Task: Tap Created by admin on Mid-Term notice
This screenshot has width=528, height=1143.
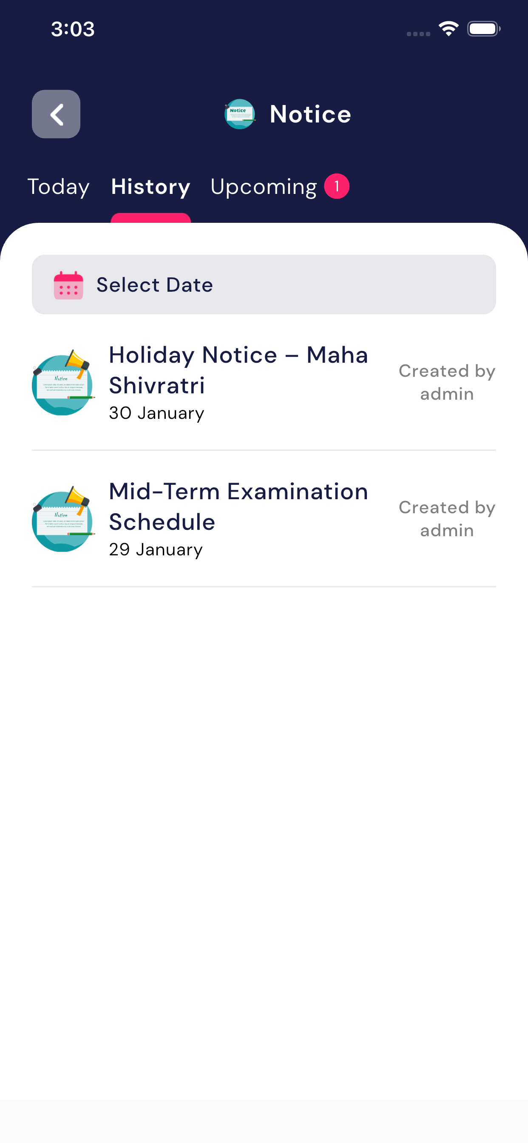Action: [x=447, y=519]
